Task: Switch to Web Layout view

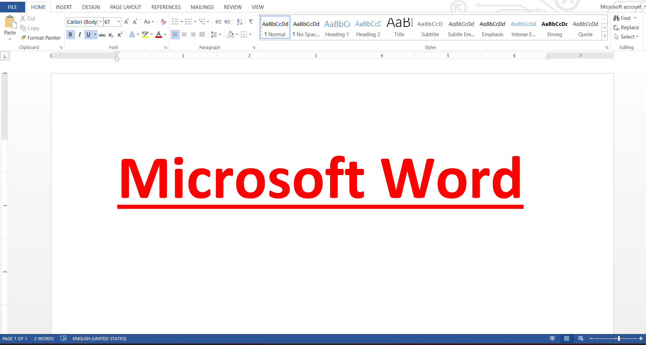Action: point(581,338)
